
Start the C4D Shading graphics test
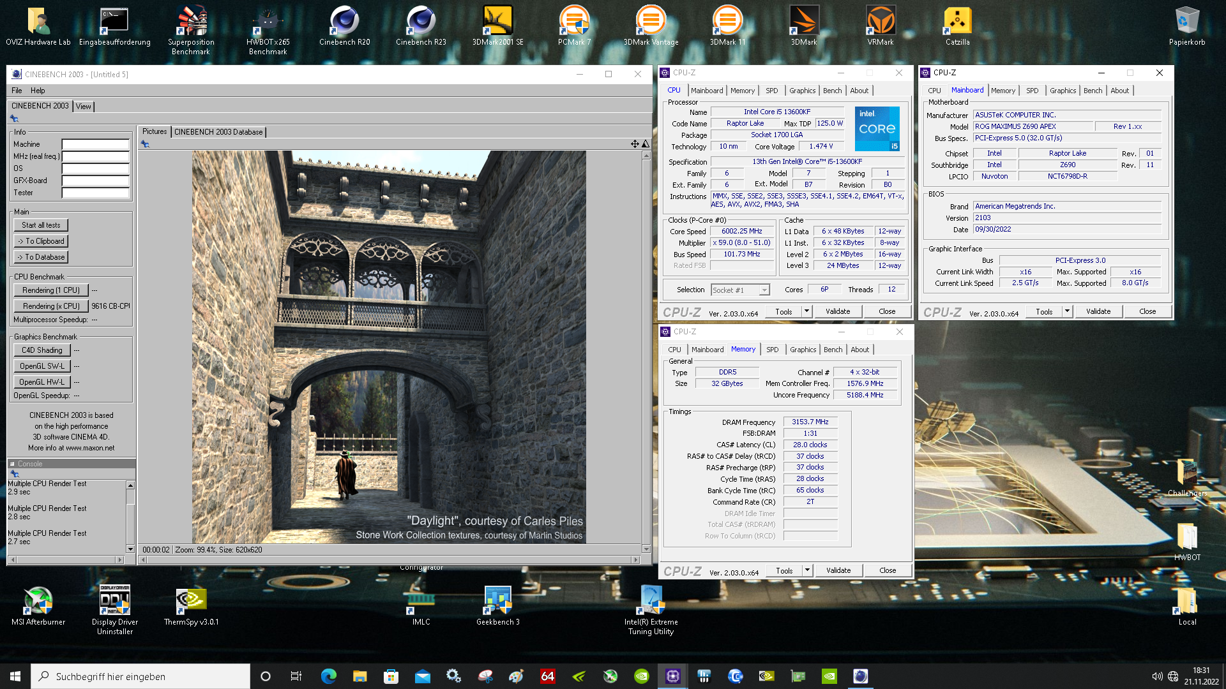pyautogui.click(x=42, y=350)
